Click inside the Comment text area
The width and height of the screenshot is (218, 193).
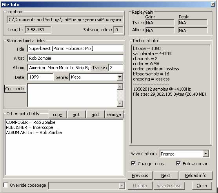72,95
